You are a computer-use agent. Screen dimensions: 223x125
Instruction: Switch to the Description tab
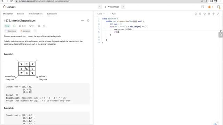8,14
